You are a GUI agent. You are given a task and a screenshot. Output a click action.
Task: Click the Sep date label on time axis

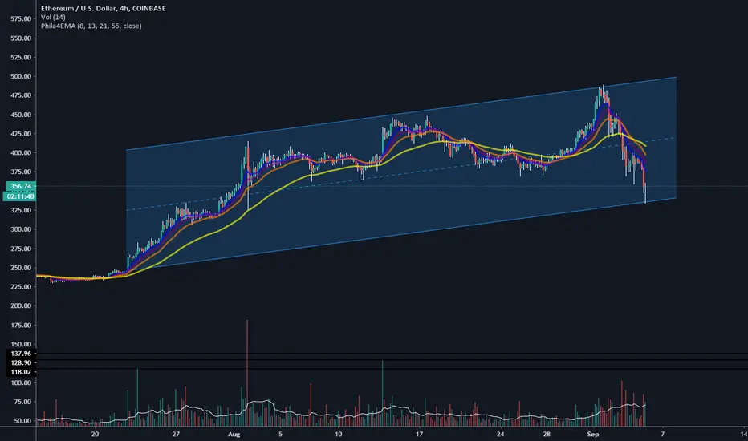tap(593, 435)
